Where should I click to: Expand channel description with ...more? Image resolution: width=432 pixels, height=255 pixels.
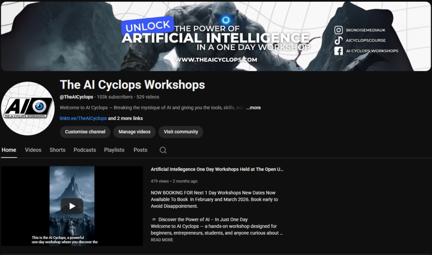pos(253,108)
